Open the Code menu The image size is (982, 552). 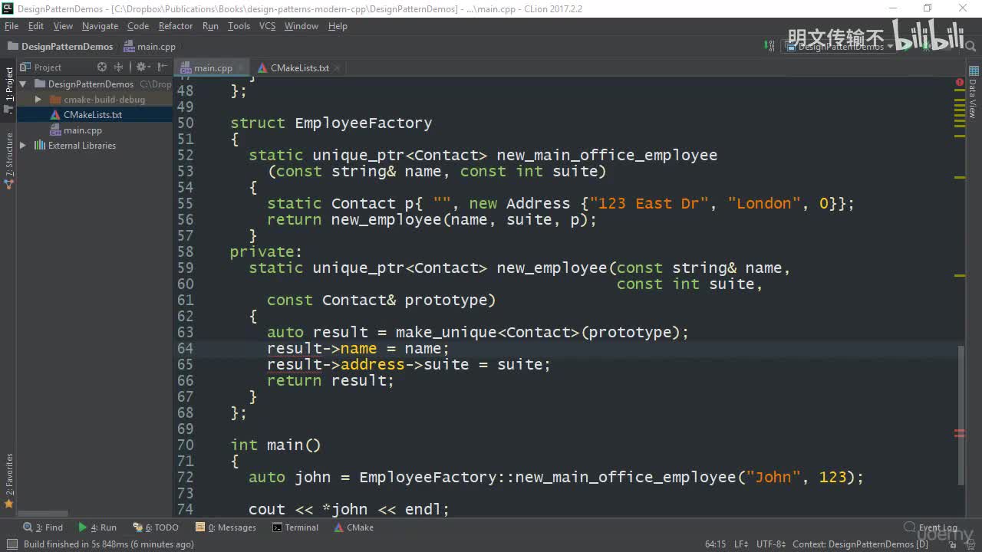click(x=138, y=26)
